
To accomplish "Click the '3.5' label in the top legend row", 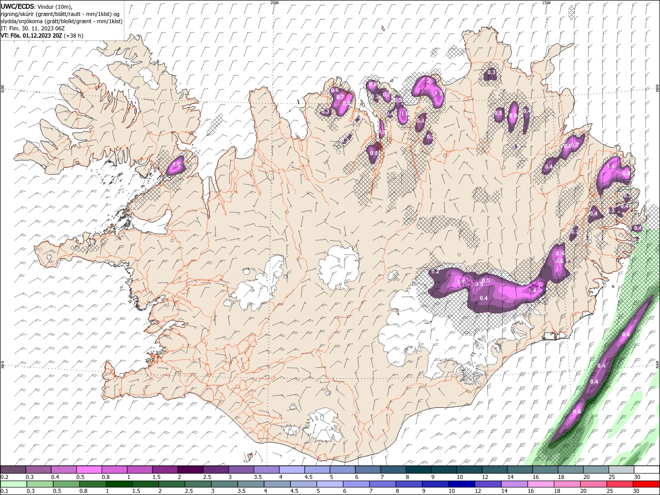I will pyautogui.click(x=257, y=477).
